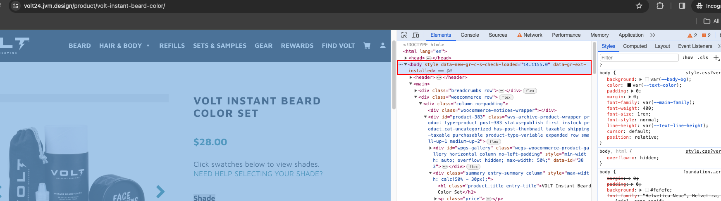Expand the p class price node
Screen dimensions: 721x201
[x=435, y=199]
